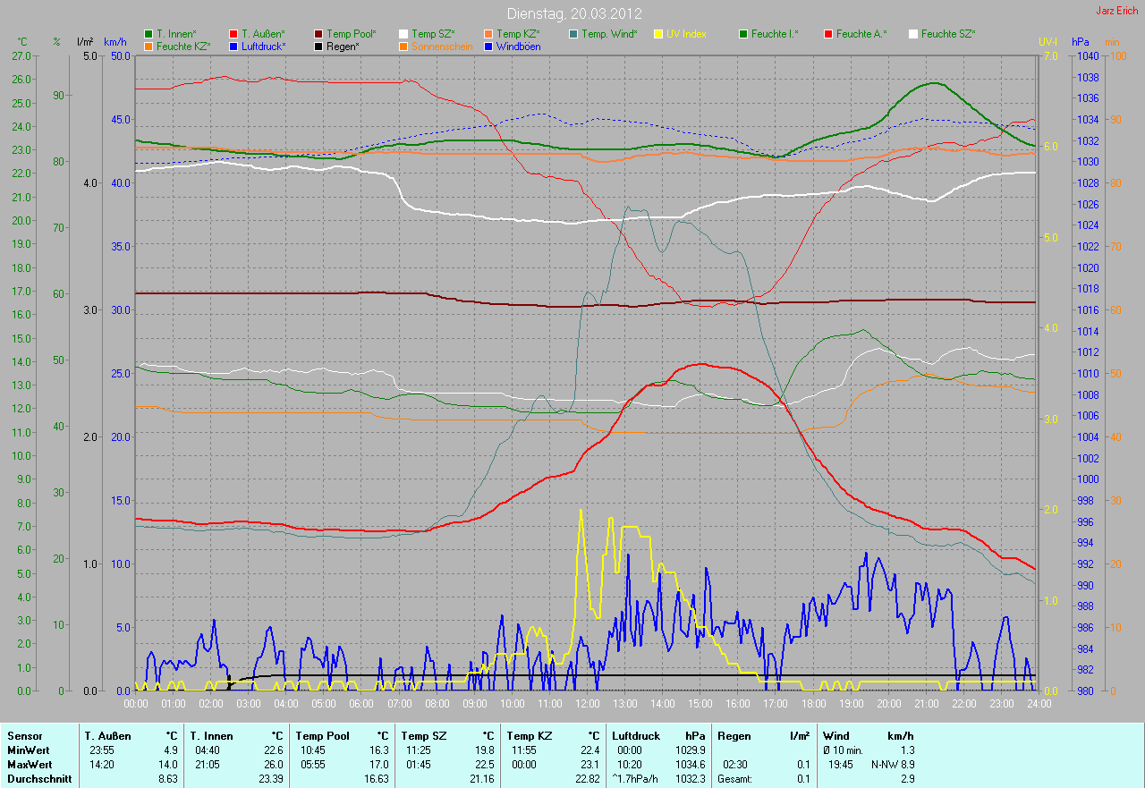This screenshot has height=788, width=1145.
Task: Click the 'Temp. Wind*' legend label
Action: tap(609, 34)
